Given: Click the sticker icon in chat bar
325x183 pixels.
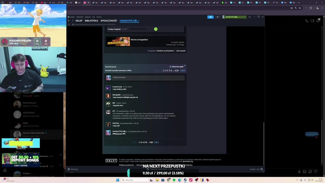Looking at the screenshot, I should pos(310,172).
